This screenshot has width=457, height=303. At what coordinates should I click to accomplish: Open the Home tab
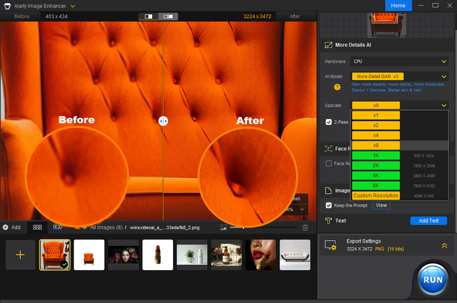coord(398,5)
